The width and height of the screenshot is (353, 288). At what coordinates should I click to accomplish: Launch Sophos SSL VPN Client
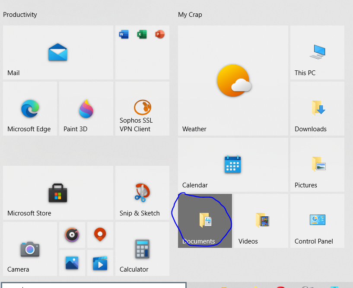click(x=142, y=109)
